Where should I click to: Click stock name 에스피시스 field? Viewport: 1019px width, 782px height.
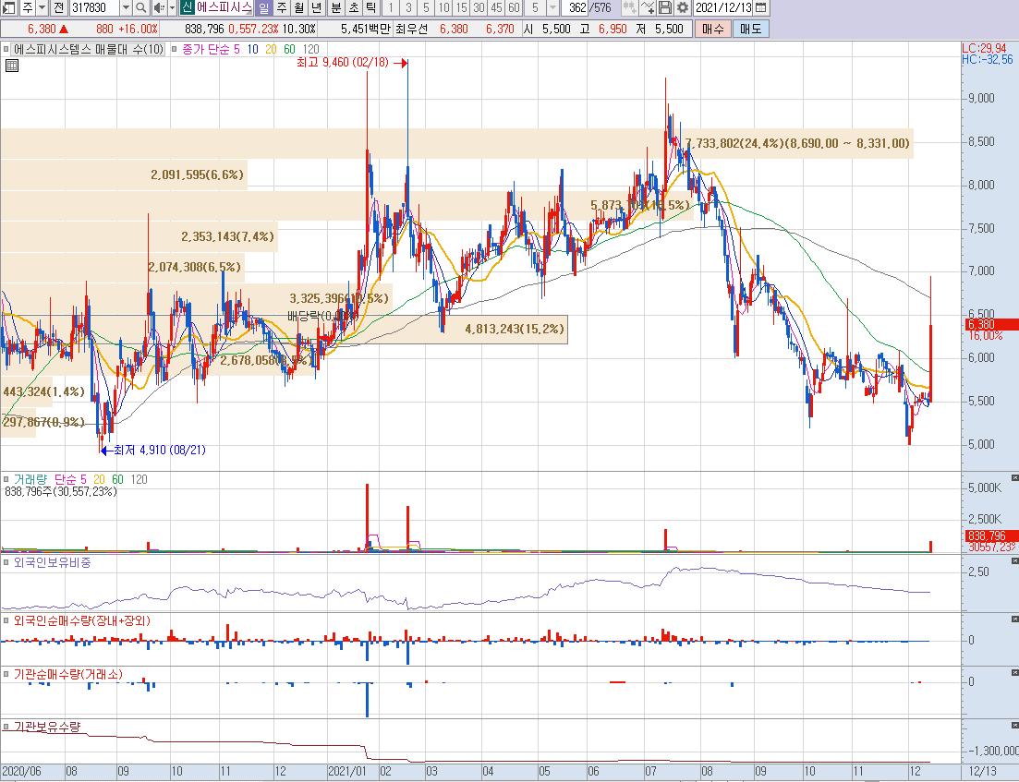[x=224, y=7]
